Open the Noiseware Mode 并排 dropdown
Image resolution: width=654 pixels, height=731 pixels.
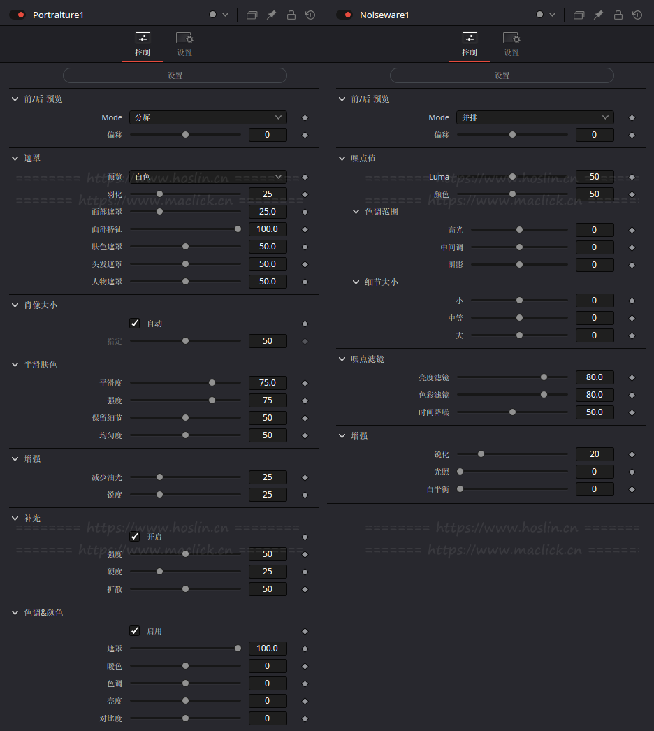tap(535, 117)
